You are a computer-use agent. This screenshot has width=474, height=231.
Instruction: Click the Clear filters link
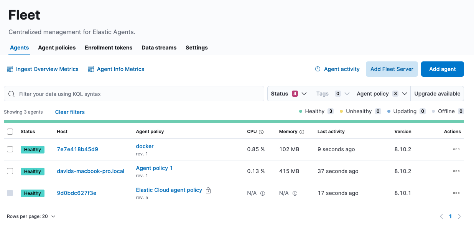(x=70, y=112)
